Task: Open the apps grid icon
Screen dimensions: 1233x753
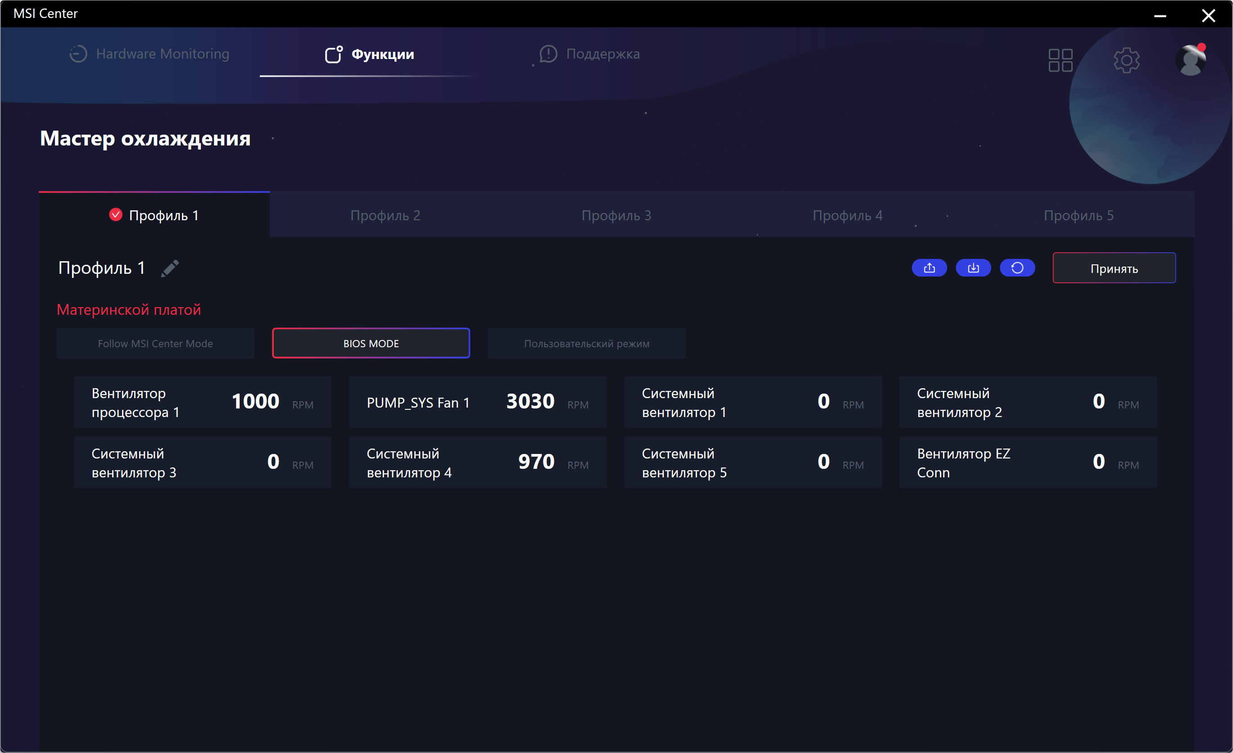Action: point(1060,60)
